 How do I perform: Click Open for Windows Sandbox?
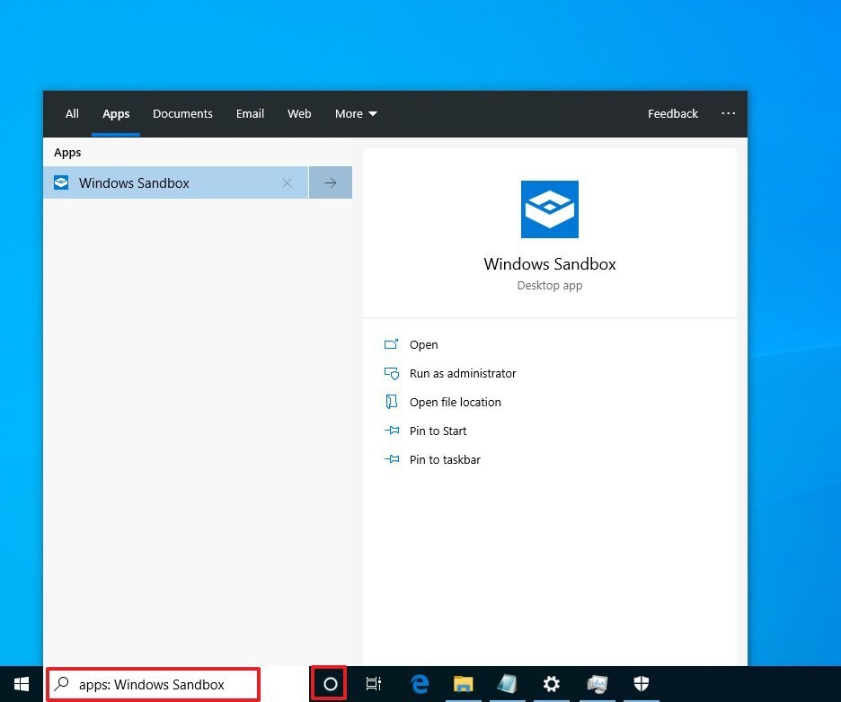pyautogui.click(x=424, y=344)
